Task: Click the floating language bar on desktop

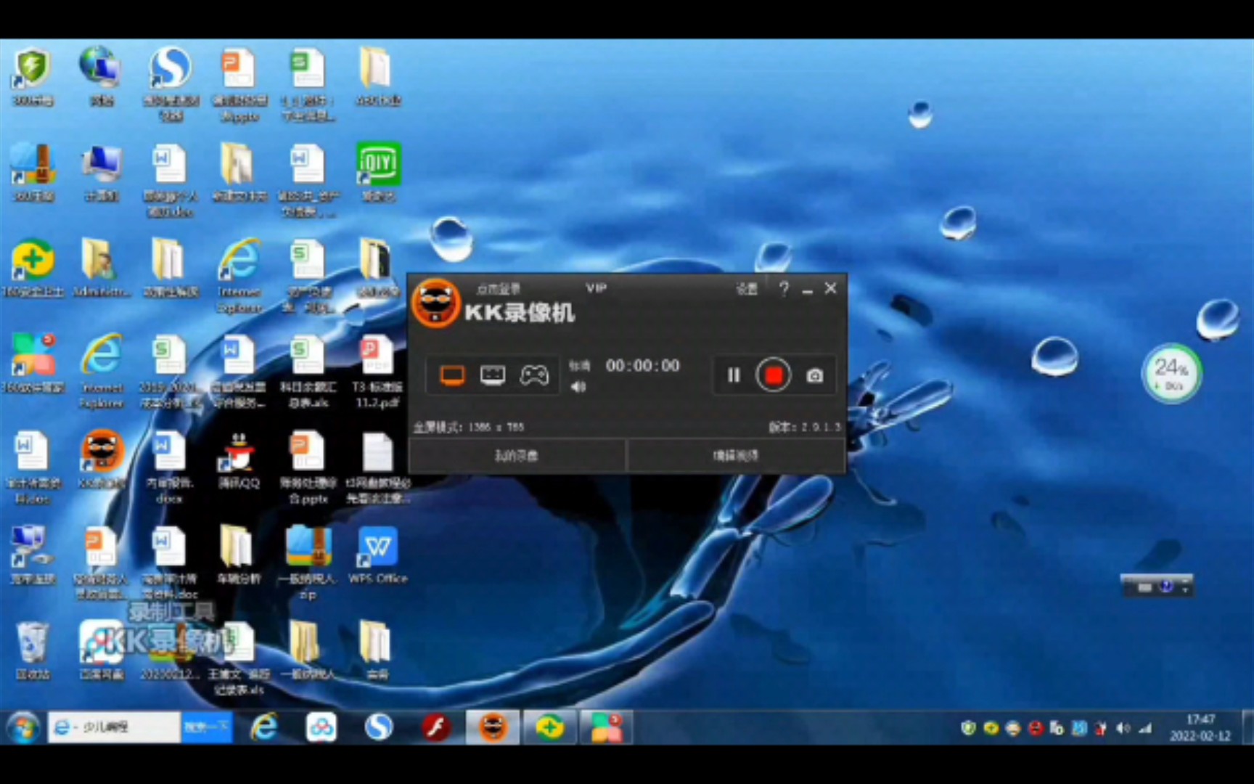Action: point(1157,587)
